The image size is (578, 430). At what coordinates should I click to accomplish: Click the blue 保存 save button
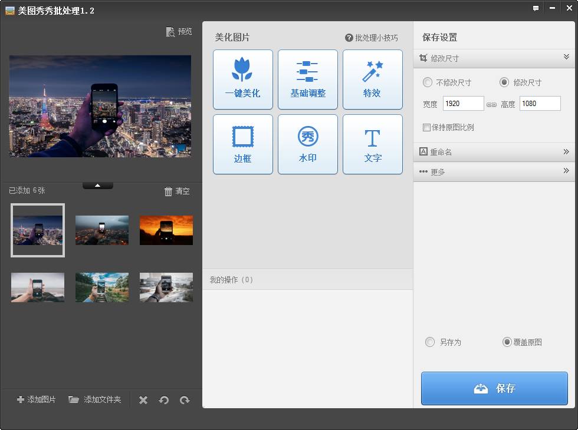click(x=494, y=388)
